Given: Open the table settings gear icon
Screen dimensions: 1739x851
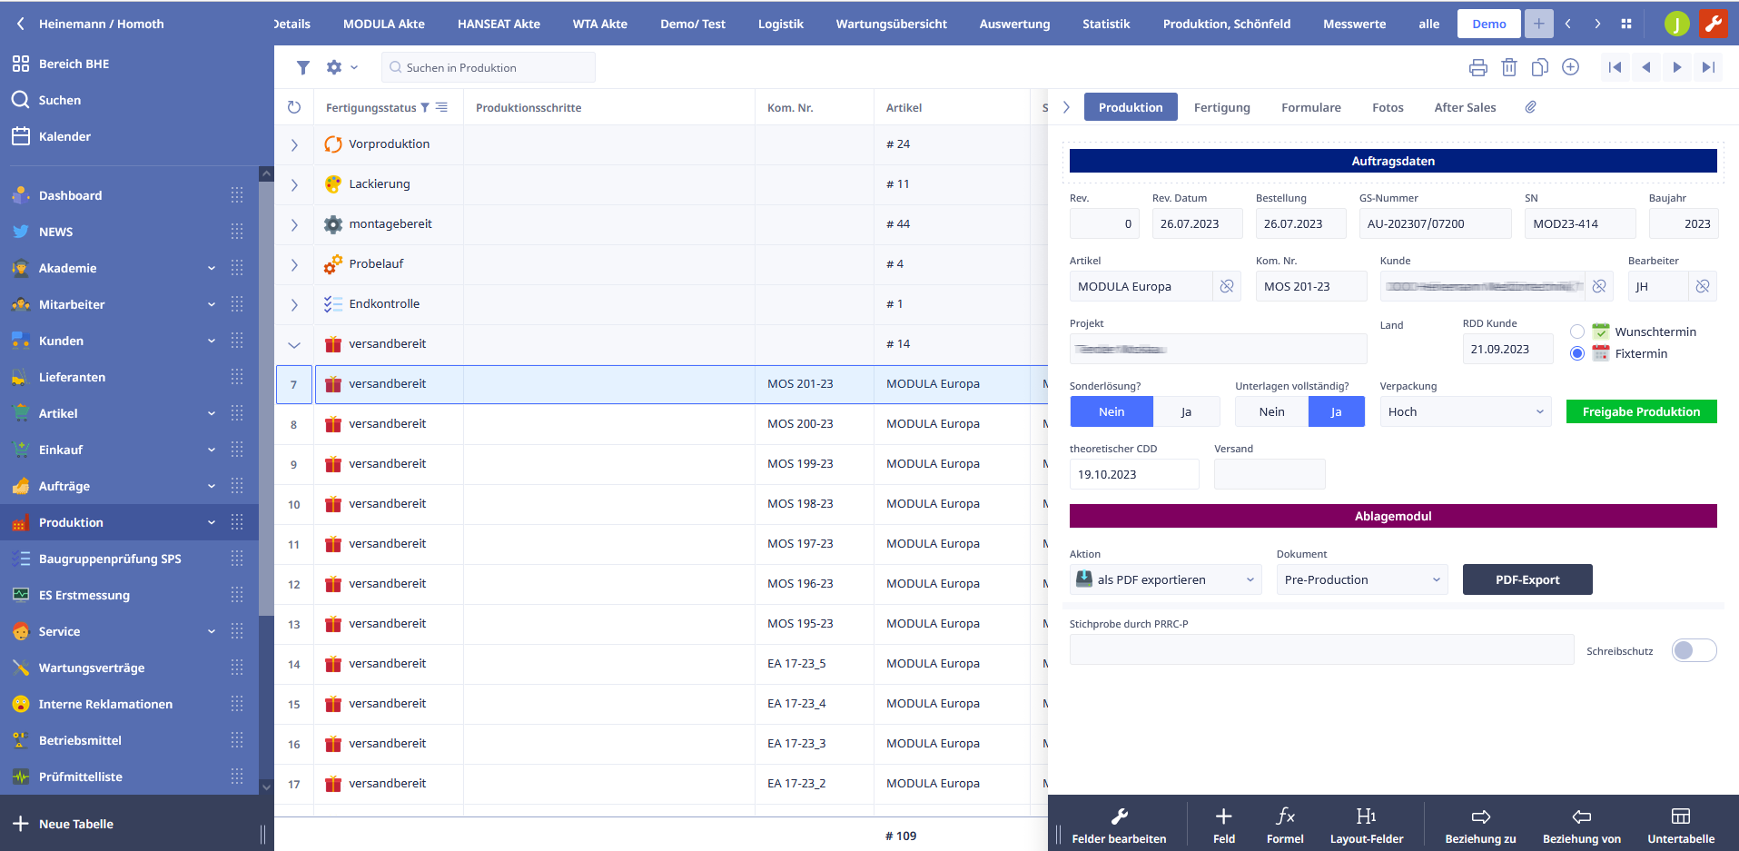Looking at the screenshot, I should pos(334,67).
